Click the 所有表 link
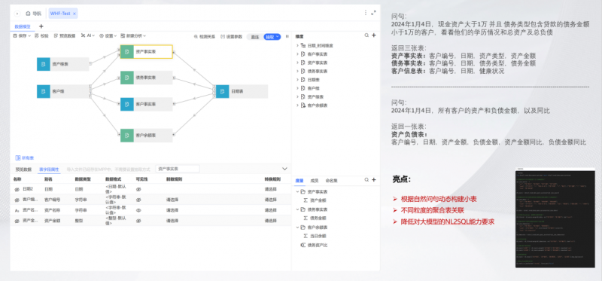The width and height of the screenshot is (602, 281). click(25, 158)
